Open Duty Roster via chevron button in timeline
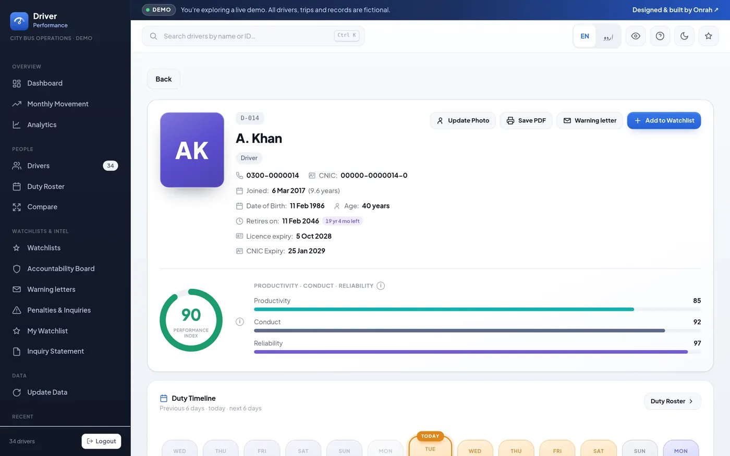The image size is (730, 456). 673,401
